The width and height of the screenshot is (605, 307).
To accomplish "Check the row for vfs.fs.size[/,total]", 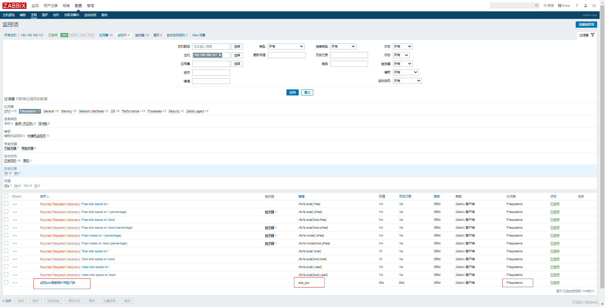I will [6, 251].
